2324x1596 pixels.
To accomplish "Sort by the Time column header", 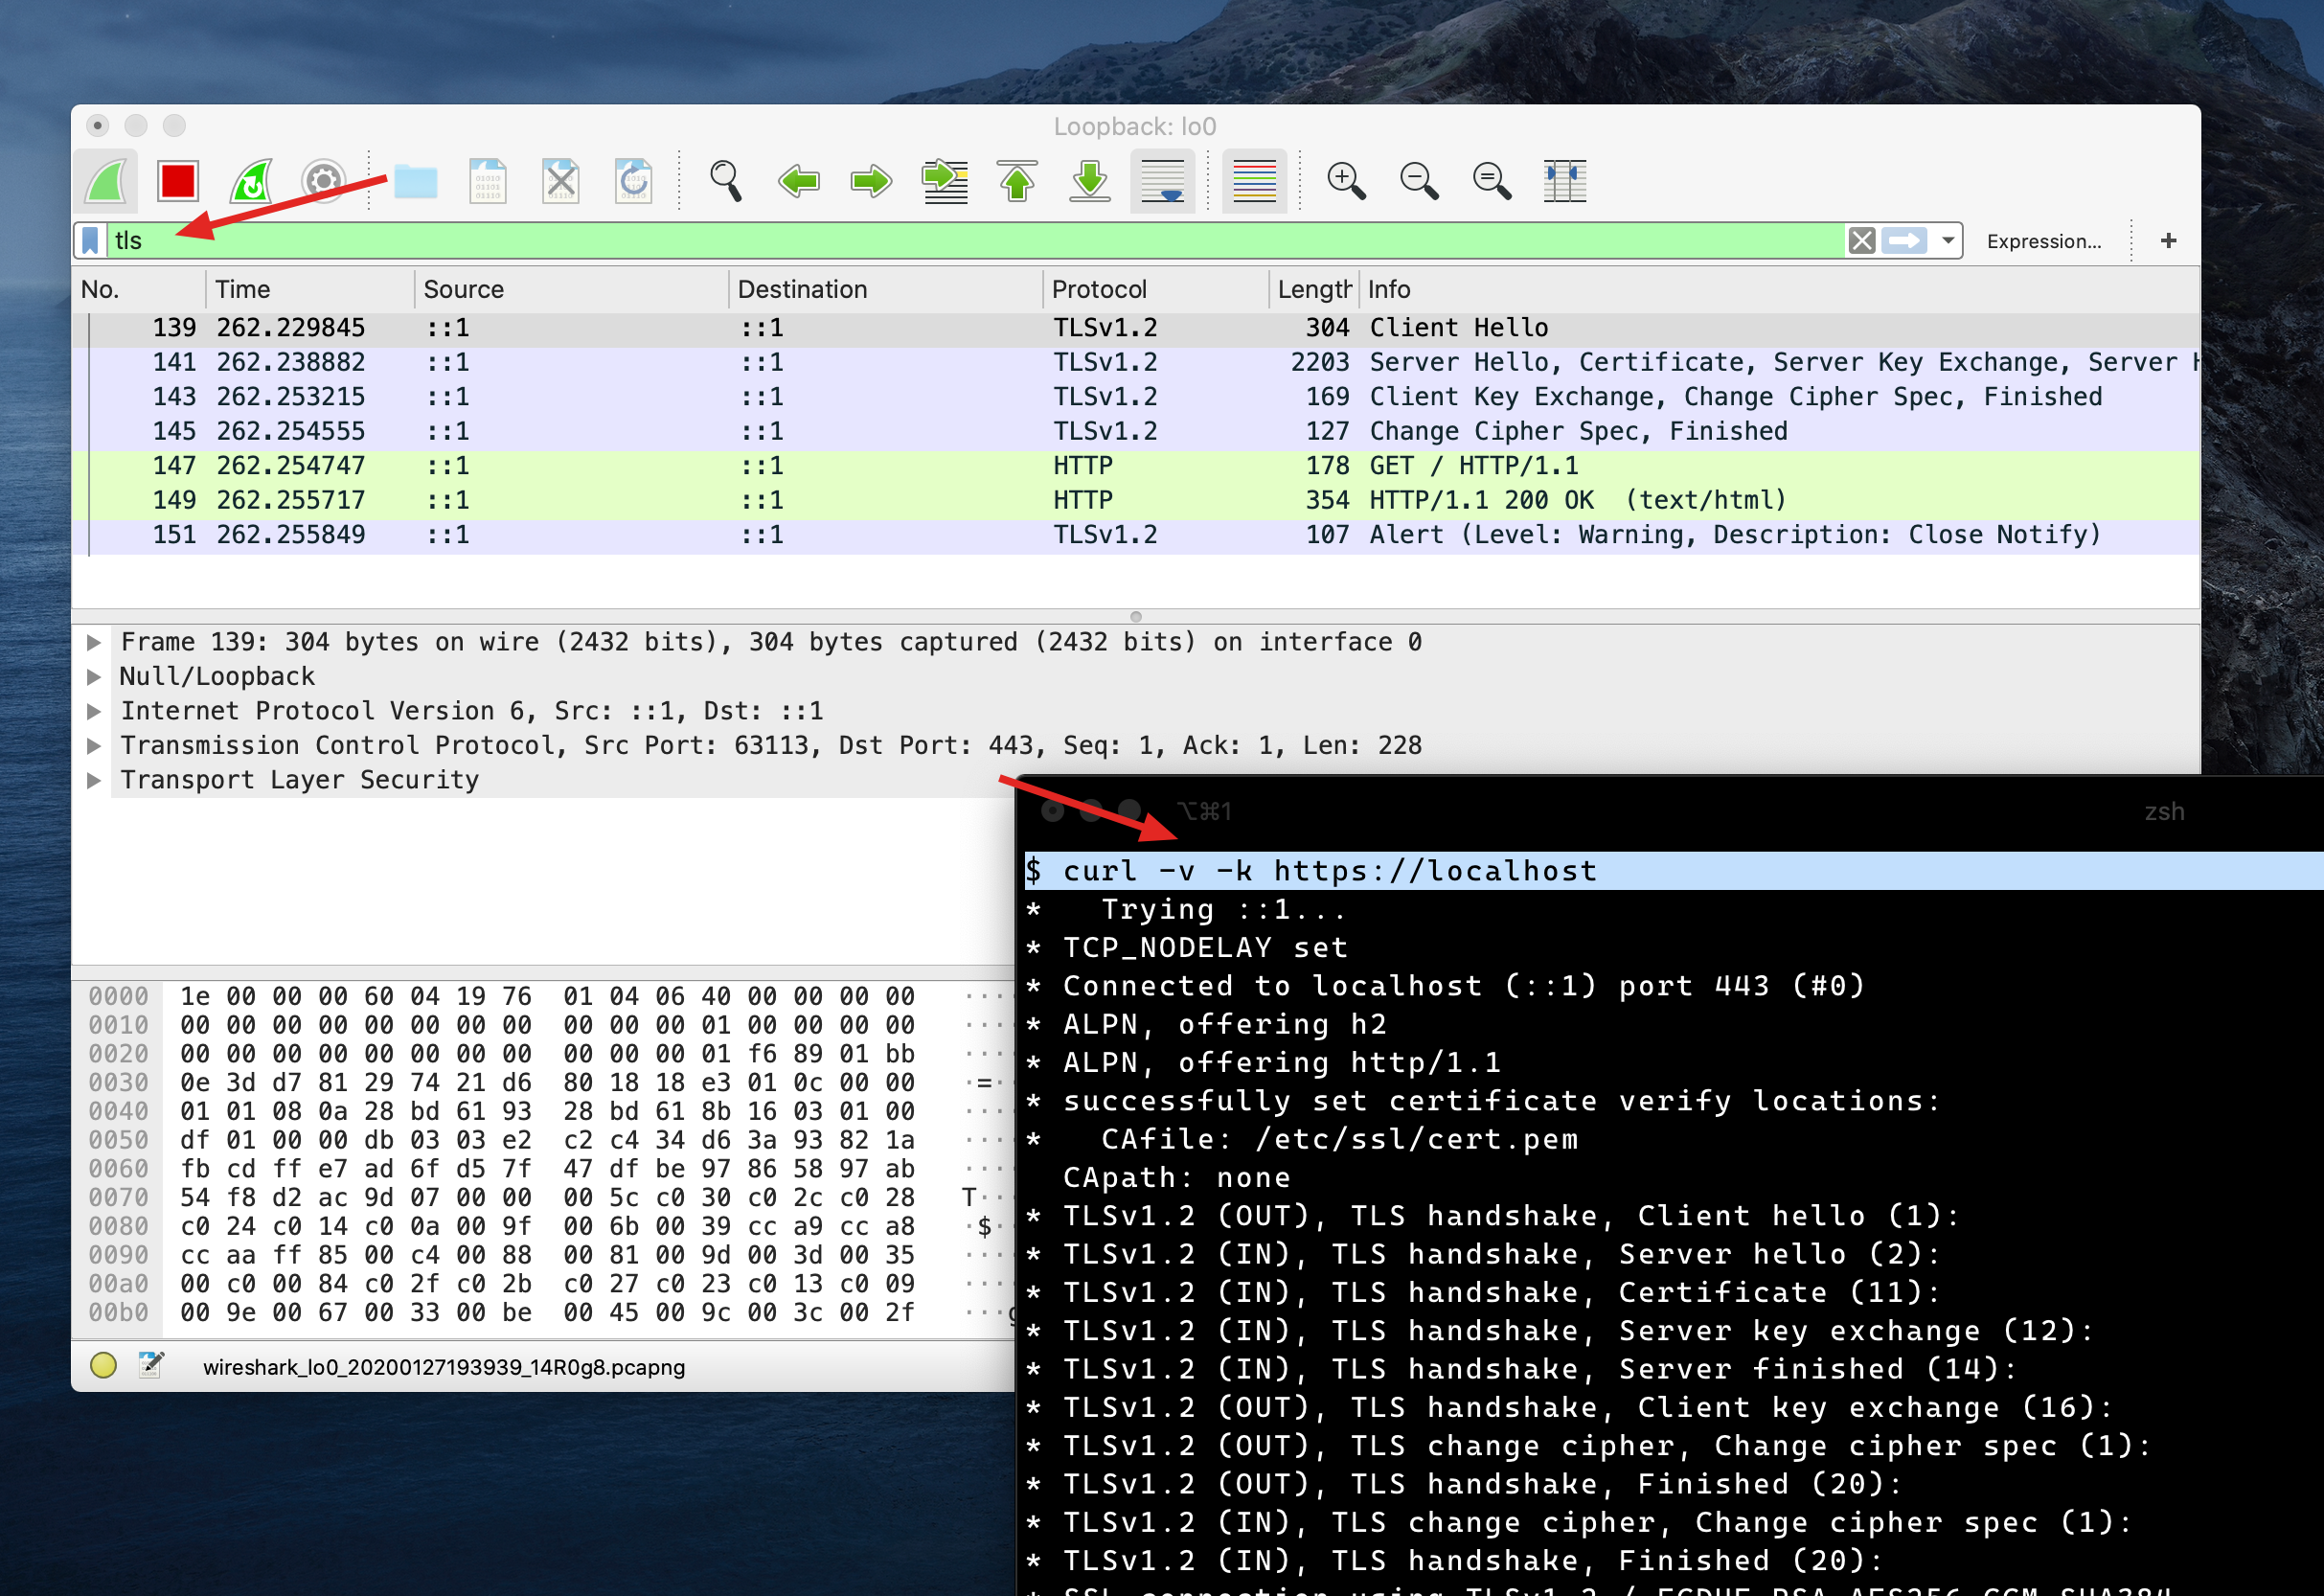I will pyautogui.click(x=242, y=290).
